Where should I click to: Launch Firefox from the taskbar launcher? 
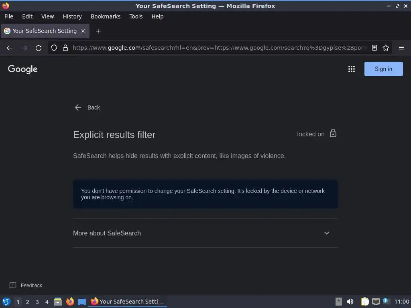tap(70, 302)
